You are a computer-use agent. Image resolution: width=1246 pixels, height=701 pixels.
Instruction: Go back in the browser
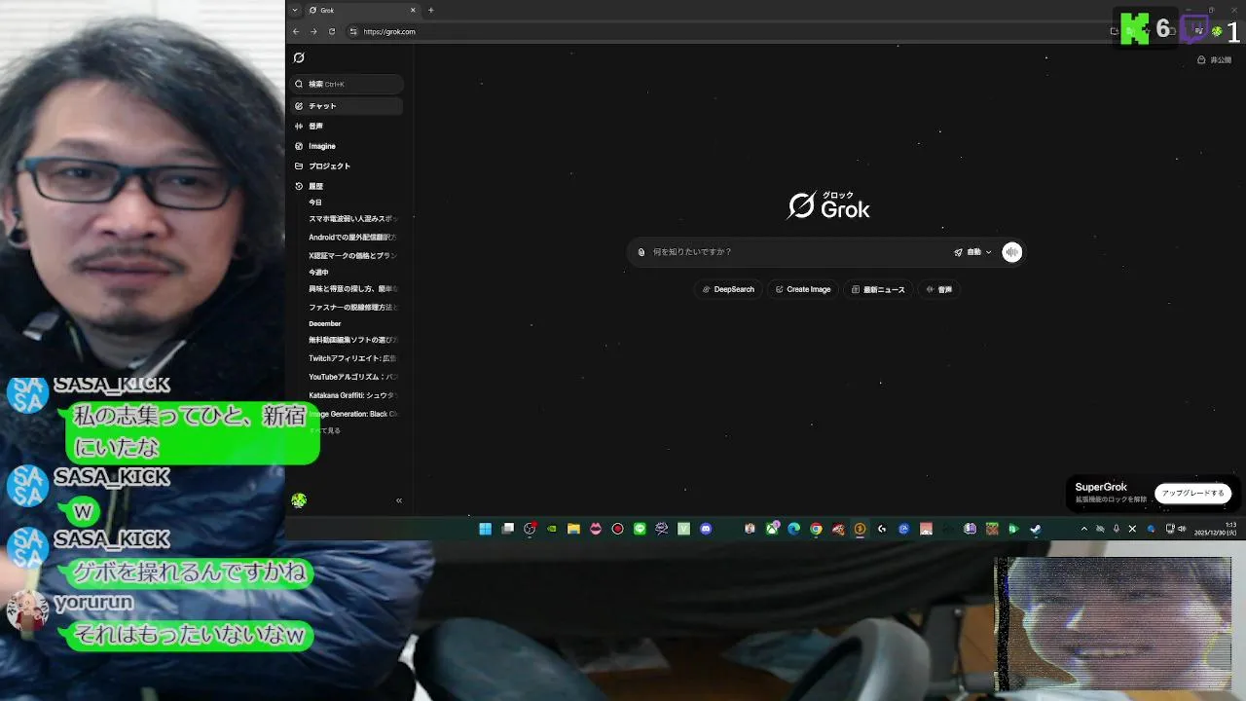tap(296, 31)
